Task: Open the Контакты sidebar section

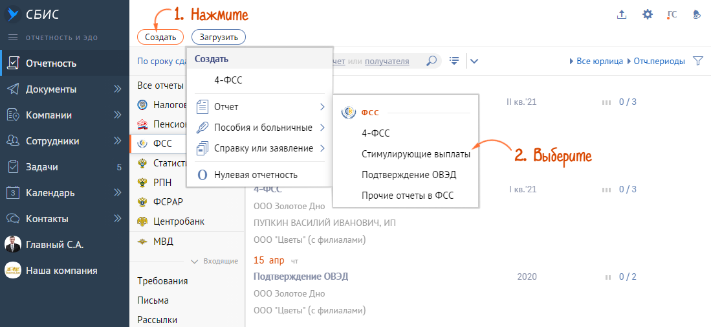Action: (x=47, y=219)
